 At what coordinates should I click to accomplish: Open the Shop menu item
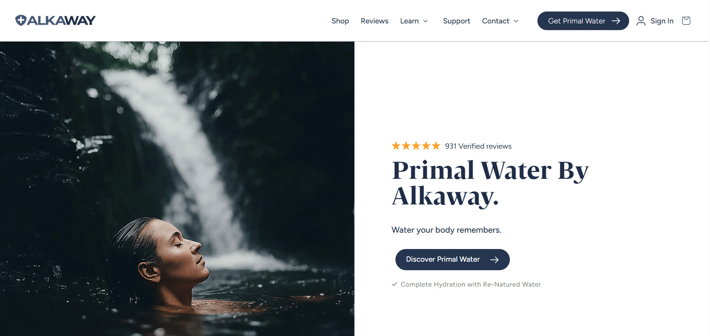click(340, 21)
